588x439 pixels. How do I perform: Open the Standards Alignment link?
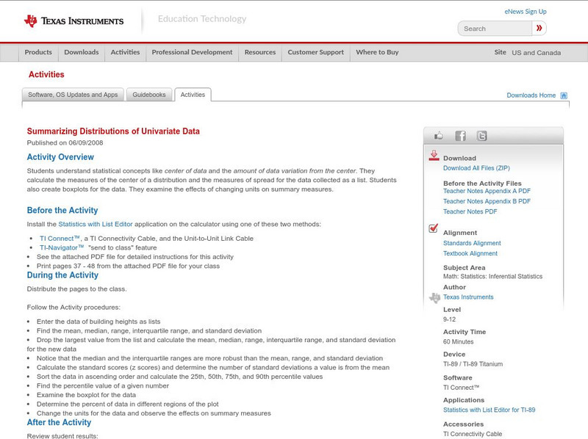pos(472,243)
